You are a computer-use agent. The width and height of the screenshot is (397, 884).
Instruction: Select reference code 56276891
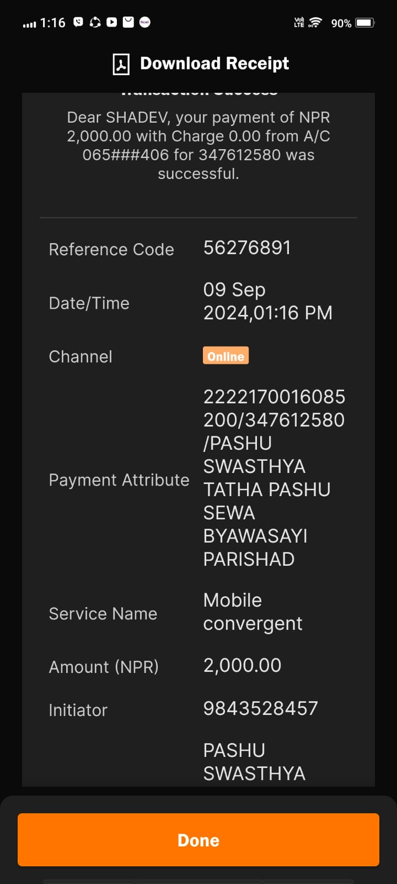click(247, 248)
